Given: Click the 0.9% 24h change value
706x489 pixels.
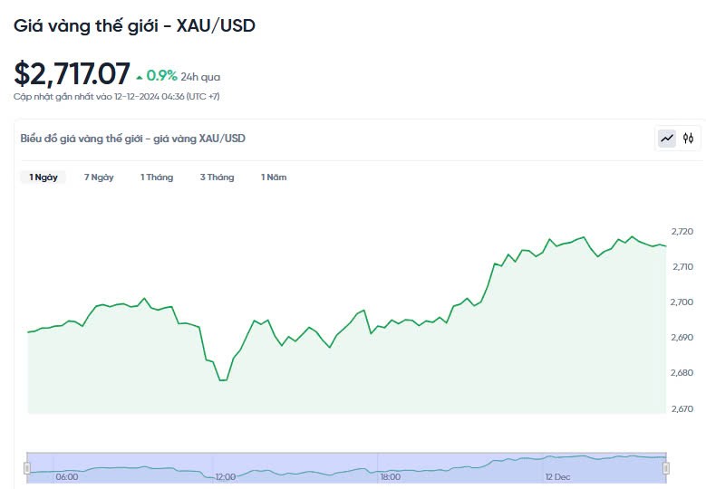Looking at the screenshot, I should [x=162, y=76].
